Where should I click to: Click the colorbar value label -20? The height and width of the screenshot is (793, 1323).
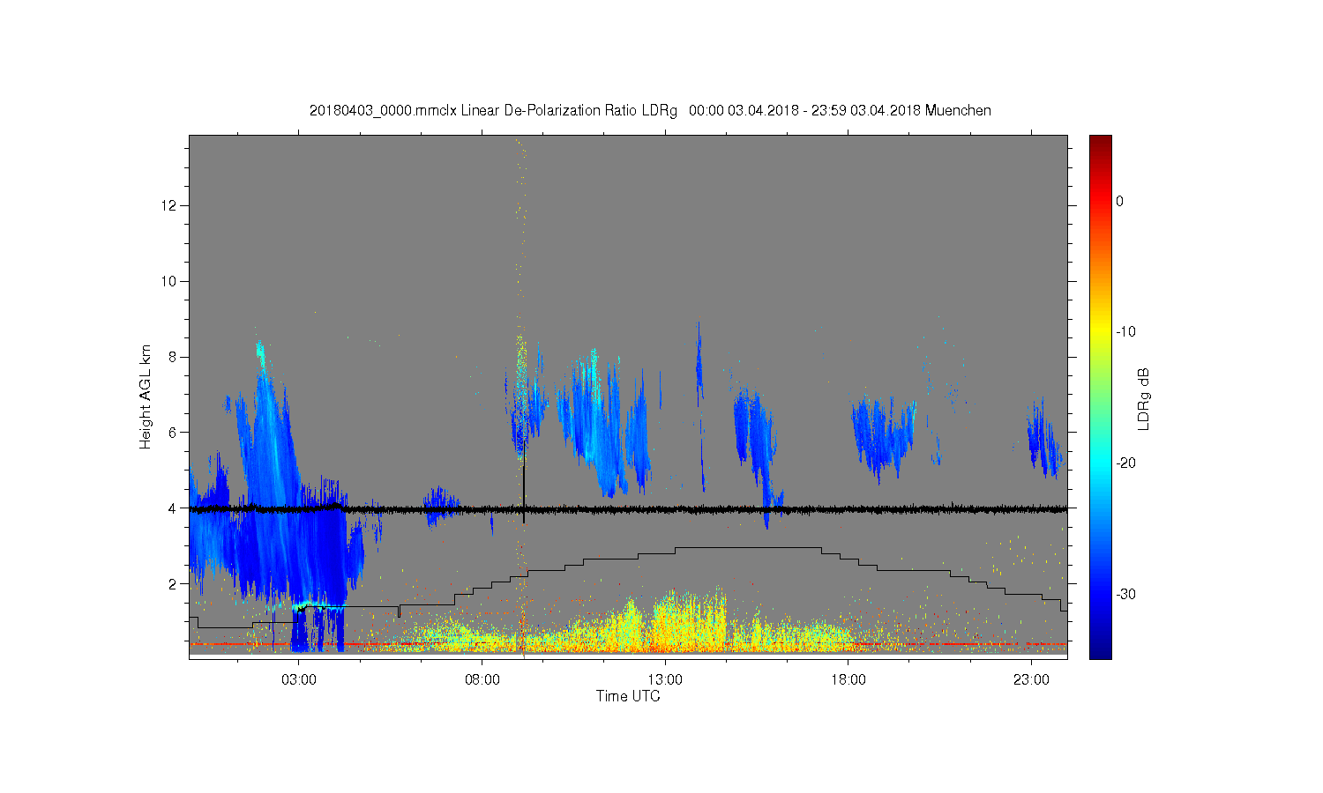pyautogui.click(x=1125, y=463)
